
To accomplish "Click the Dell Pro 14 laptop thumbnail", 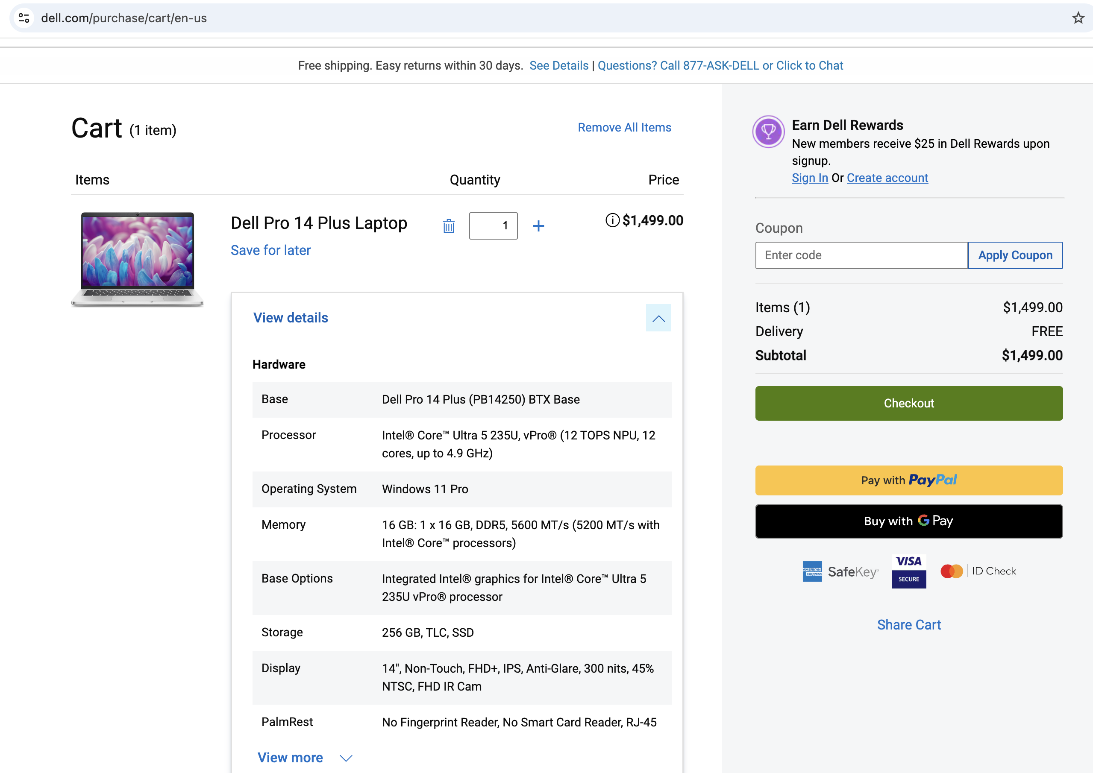I will click(x=138, y=259).
